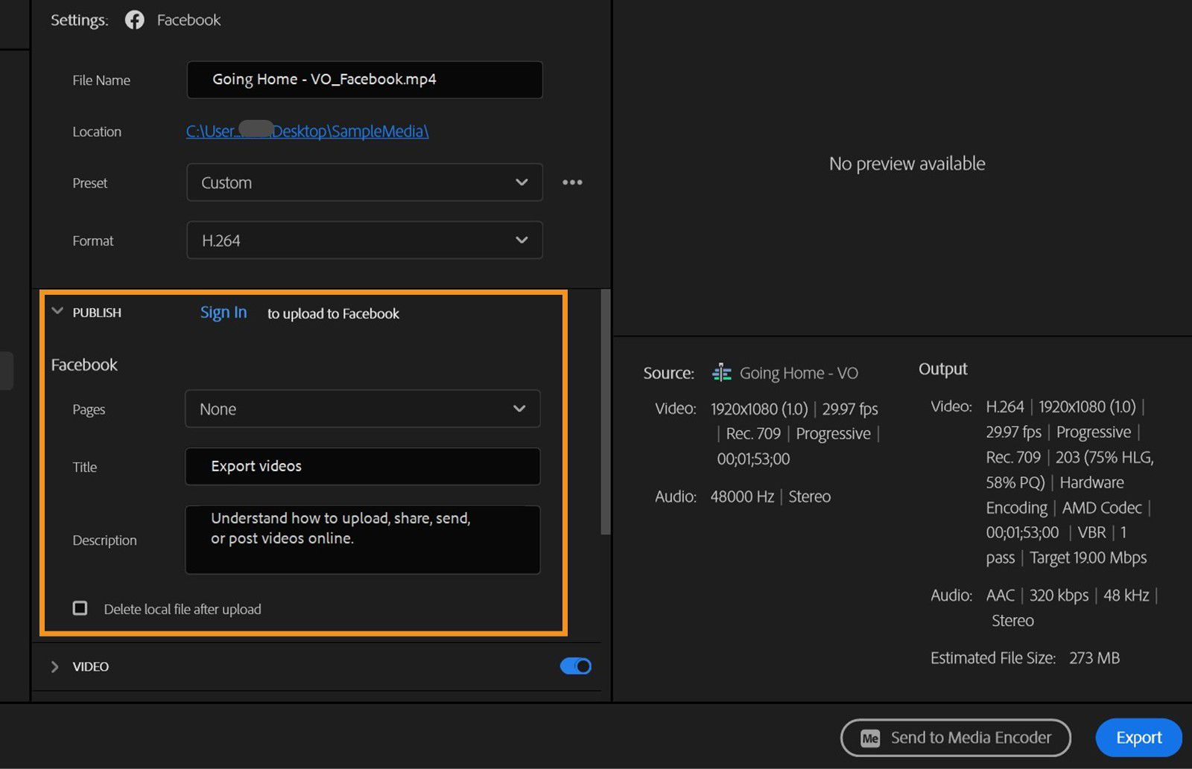Click the File Name field with Going Home

click(364, 80)
